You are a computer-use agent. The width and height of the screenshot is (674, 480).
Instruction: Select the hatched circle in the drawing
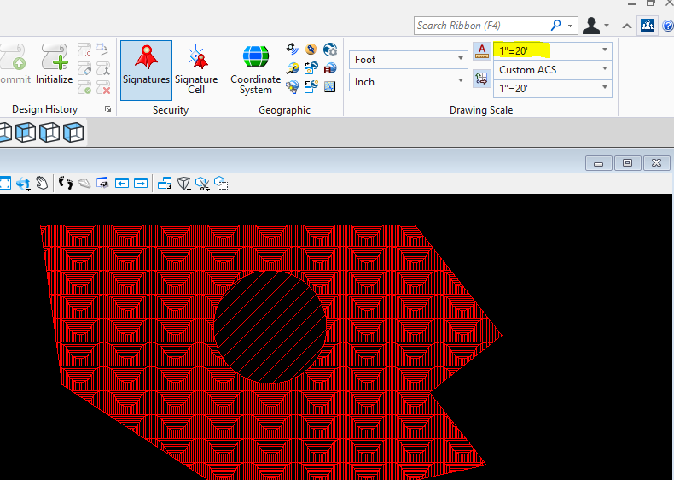point(270,327)
